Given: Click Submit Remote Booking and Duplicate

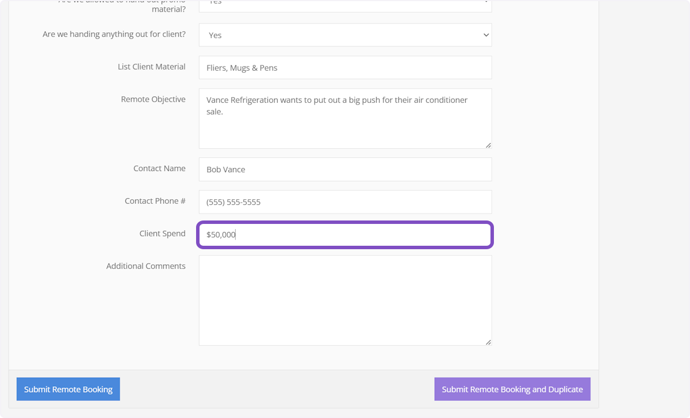Looking at the screenshot, I should [512, 389].
